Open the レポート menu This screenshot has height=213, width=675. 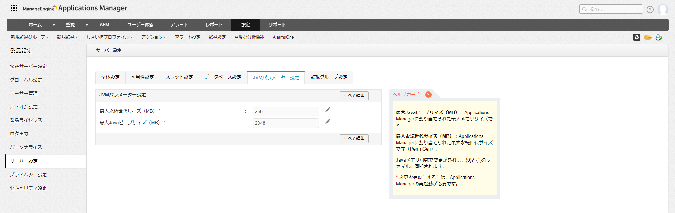pos(214,25)
